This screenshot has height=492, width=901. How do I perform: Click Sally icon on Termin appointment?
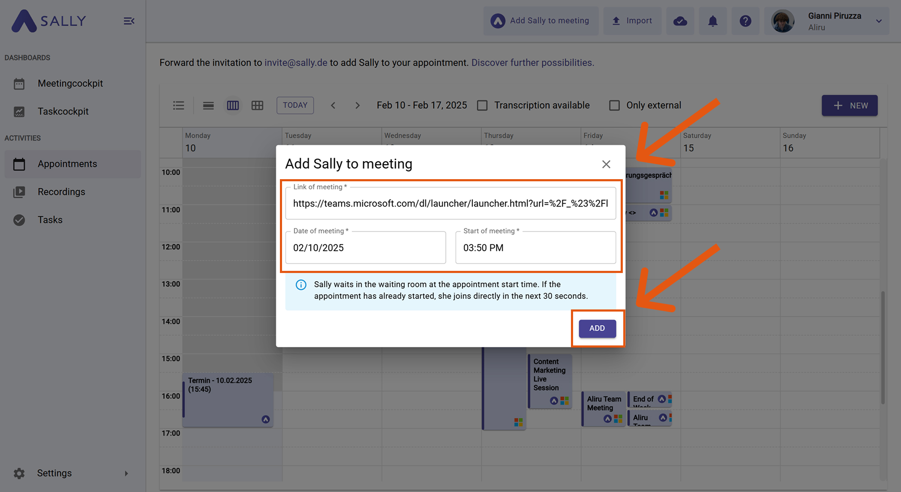[x=266, y=420]
